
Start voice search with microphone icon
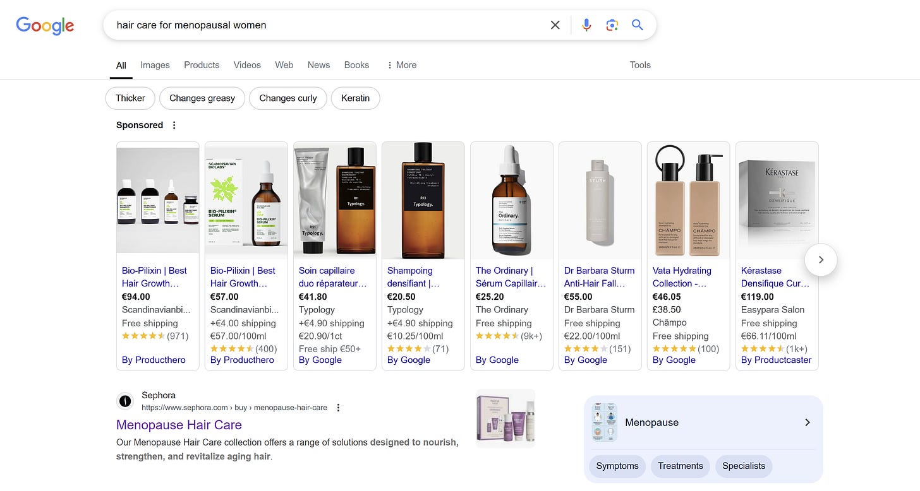[x=586, y=25]
